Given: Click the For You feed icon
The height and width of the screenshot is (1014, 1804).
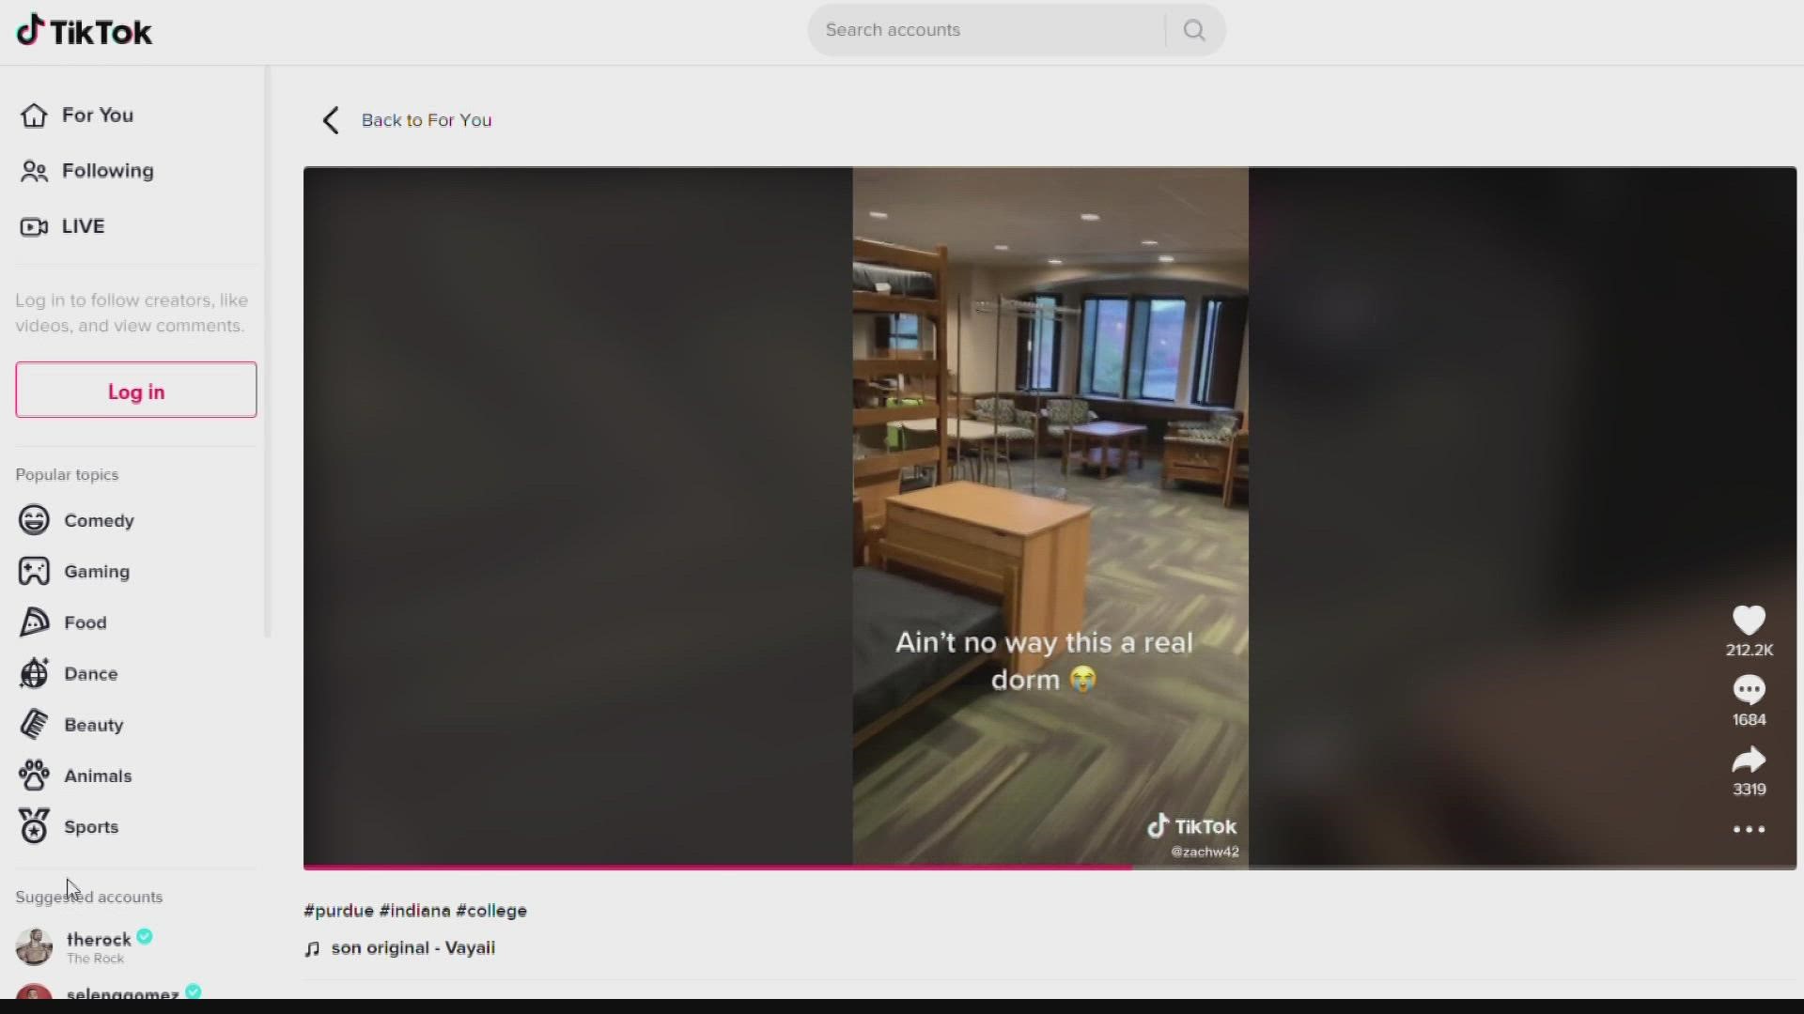Looking at the screenshot, I should (34, 114).
